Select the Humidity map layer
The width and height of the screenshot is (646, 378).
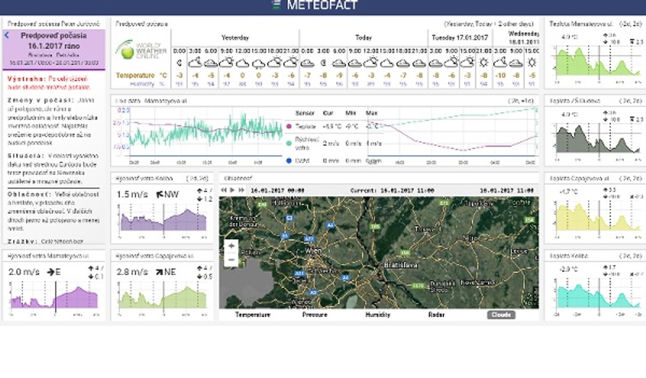(x=378, y=315)
